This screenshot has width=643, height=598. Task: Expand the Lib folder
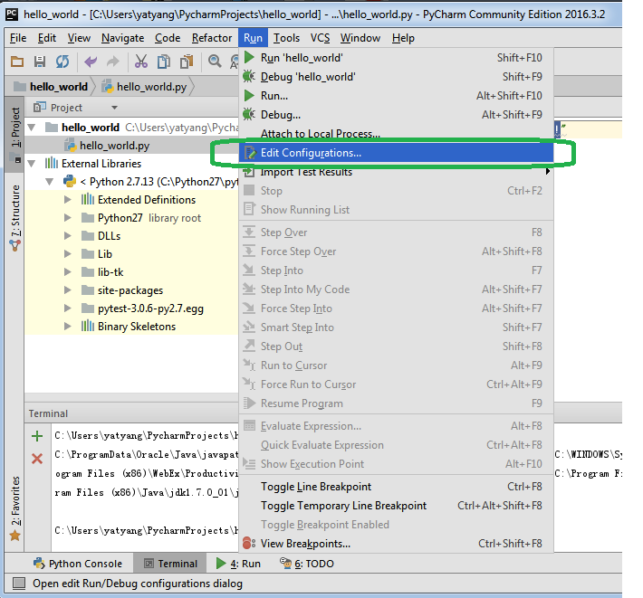click(68, 254)
